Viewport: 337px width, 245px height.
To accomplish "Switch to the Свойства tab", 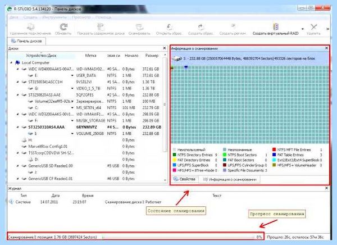I will [x=184, y=179].
